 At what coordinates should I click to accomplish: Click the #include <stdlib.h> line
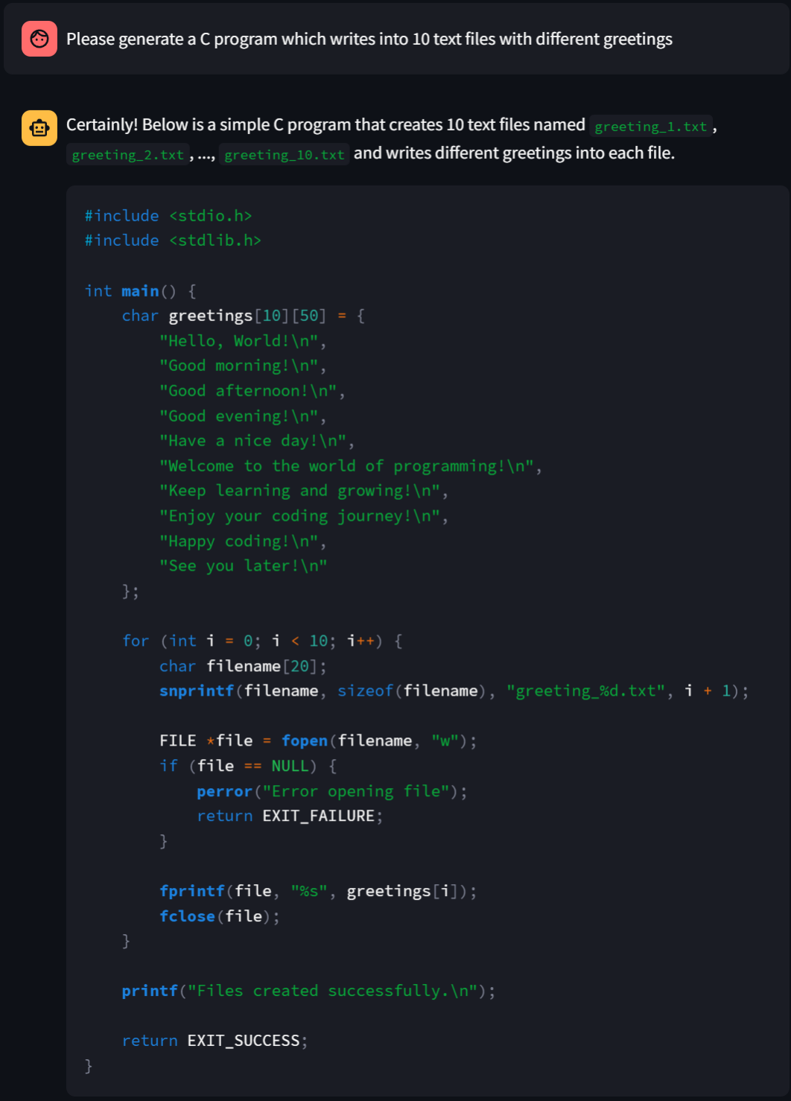coord(173,241)
